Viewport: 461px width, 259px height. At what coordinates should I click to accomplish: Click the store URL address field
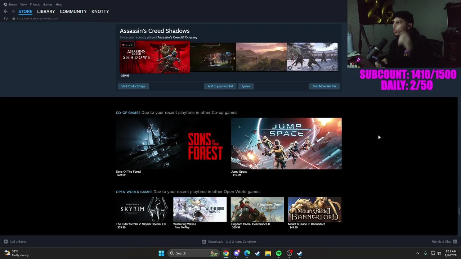click(x=37, y=18)
